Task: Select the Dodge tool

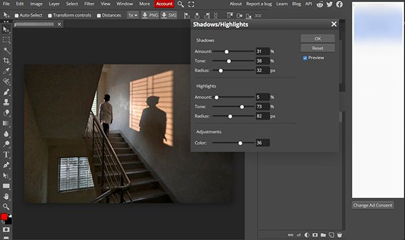Action: coord(6,144)
